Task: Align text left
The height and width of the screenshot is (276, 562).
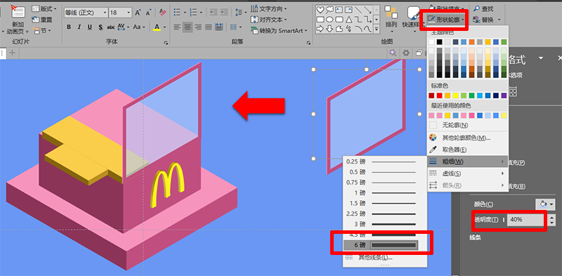Action: coord(177,27)
